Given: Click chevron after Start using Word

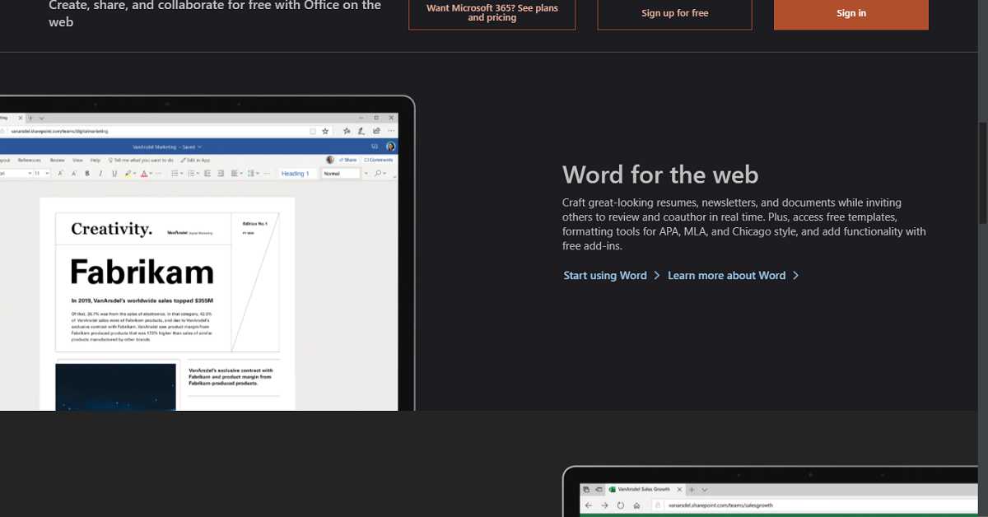Looking at the screenshot, I should point(657,275).
